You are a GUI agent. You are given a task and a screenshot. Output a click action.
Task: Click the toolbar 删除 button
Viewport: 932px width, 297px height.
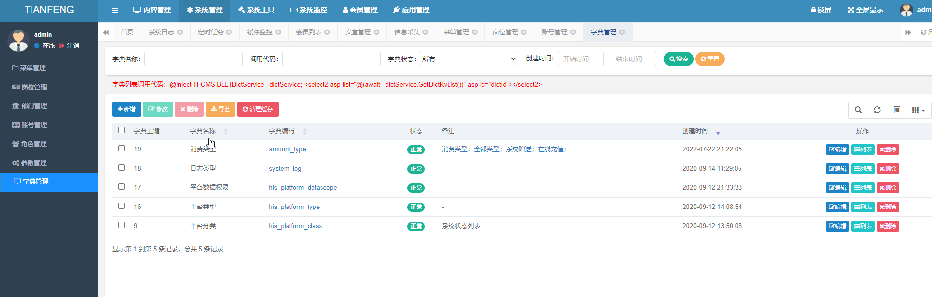point(190,109)
